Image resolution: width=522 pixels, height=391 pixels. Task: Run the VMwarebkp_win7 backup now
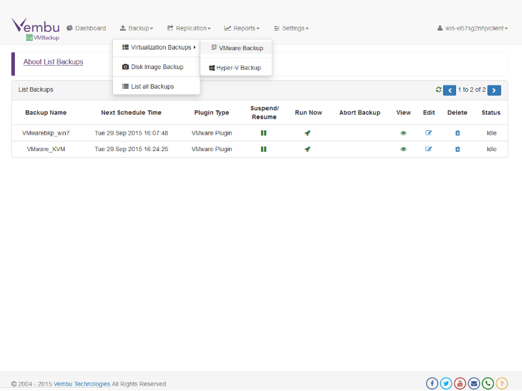pos(307,133)
